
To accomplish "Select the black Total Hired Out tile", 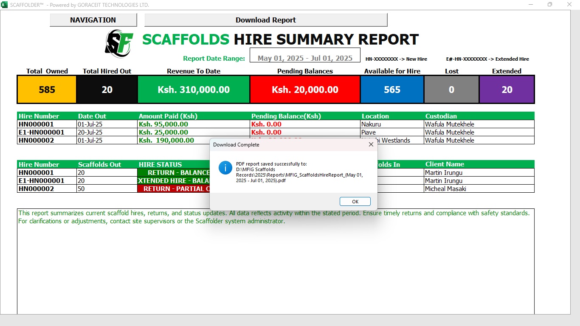I will (x=107, y=90).
